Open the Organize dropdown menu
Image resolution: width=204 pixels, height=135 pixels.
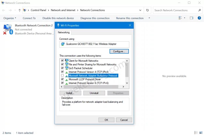(x=10, y=18)
